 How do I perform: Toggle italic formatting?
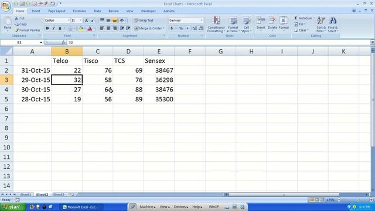click(53, 29)
